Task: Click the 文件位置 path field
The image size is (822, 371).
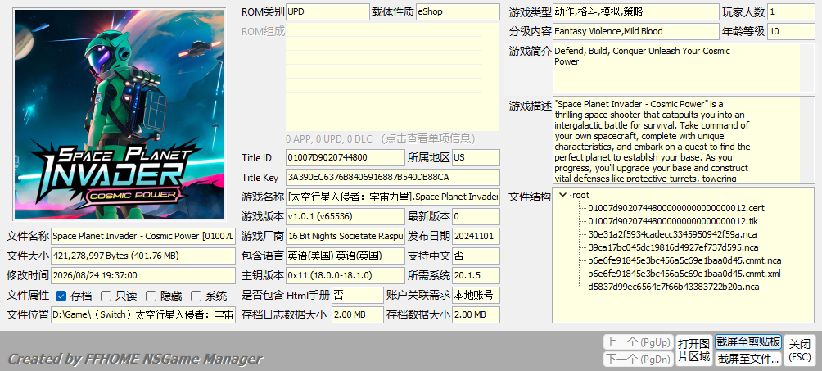Action: tap(143, 314)
